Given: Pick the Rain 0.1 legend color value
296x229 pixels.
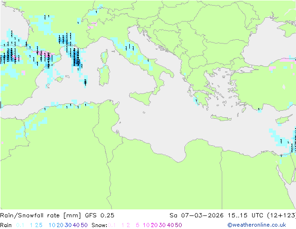Looking at the screenshot, I should [x=20, y=225].
